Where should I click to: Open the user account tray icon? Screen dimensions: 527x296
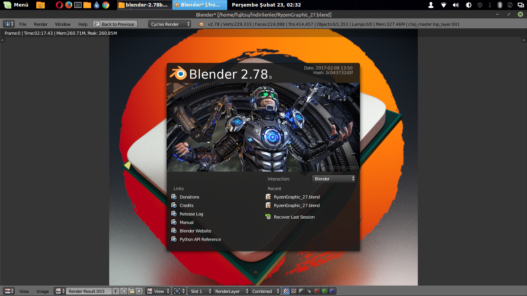point(431,5)
